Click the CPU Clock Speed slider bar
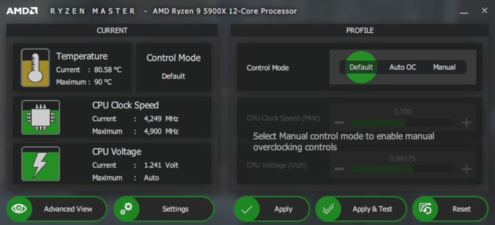495x225 pixels. coord(402,122)
